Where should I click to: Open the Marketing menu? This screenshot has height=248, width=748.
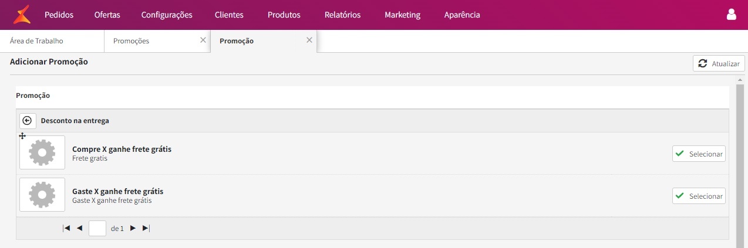pyautogui.click(x=402, y=15)
